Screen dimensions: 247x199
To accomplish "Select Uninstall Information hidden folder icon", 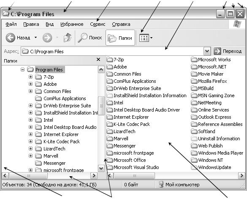I will [194, 139].
